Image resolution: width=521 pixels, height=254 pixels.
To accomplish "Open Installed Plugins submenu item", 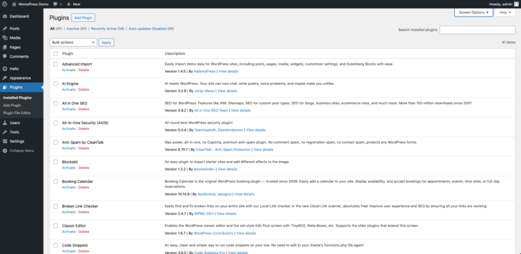I will tap(17, 98).
